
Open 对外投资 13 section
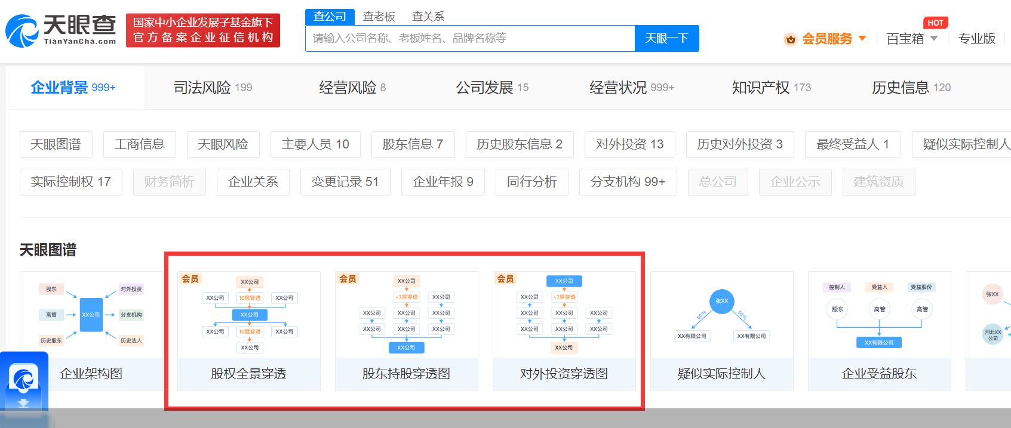(x=630, y=144)
